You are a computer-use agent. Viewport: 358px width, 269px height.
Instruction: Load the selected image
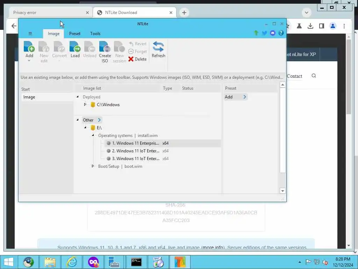coord(75,49)
